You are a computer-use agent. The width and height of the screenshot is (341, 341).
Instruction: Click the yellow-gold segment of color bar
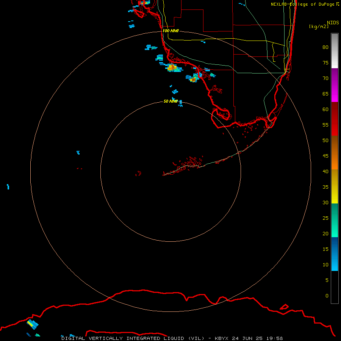(x=335, y=186)
